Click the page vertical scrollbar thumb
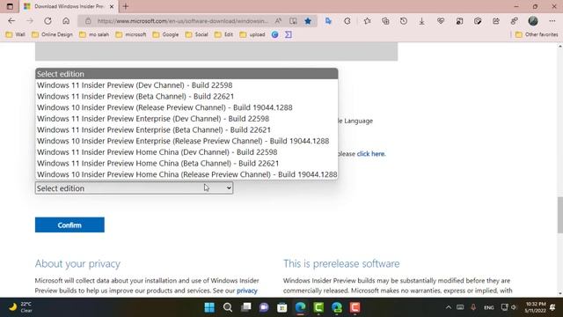This screenshot has height=317, width=563. pos(559,215)
